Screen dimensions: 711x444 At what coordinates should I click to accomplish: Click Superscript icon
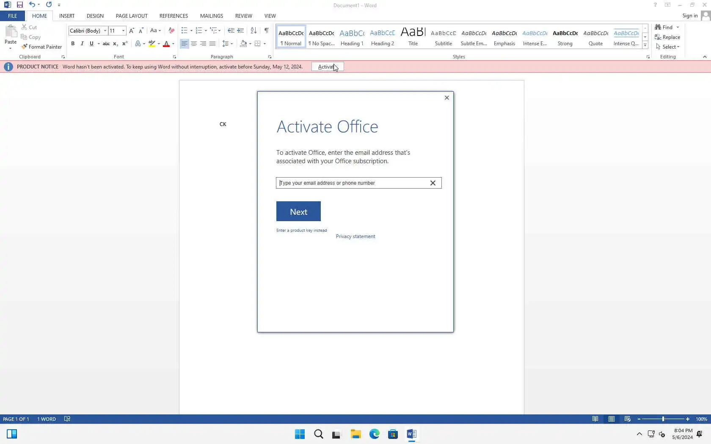point(125,44)
